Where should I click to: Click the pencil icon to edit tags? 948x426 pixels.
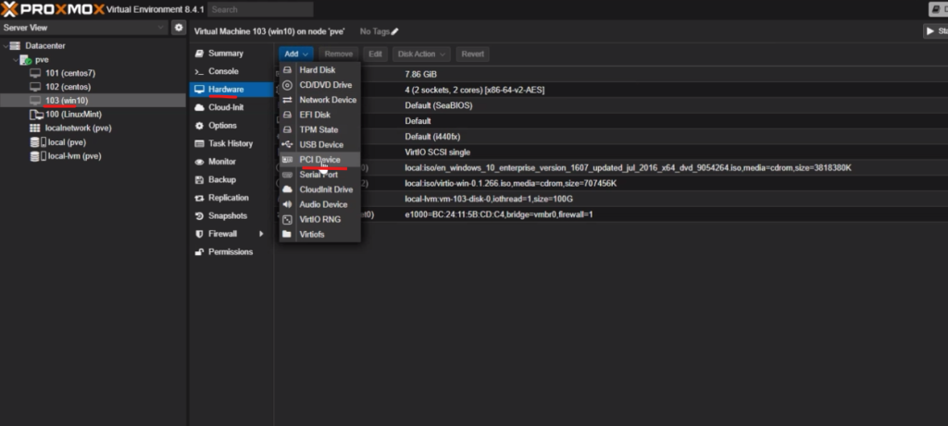tap(394, 31)
